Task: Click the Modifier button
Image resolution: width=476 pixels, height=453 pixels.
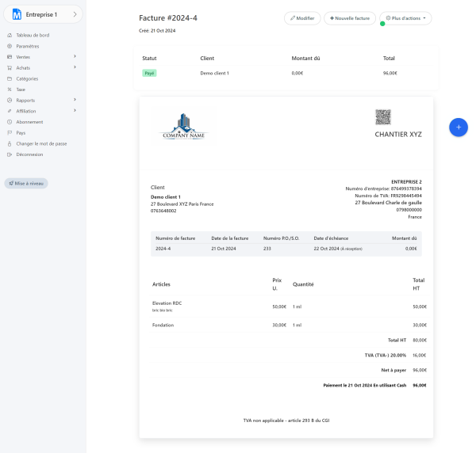Action: click(302, 17)
